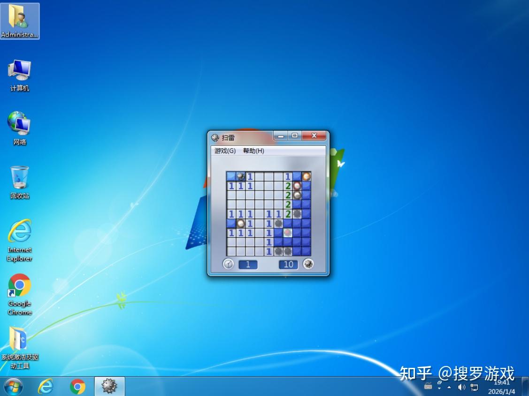Select the remaining mines value 10
Image resolution: width=529 pixels, height=396 pixels.
tap(289, 265)
